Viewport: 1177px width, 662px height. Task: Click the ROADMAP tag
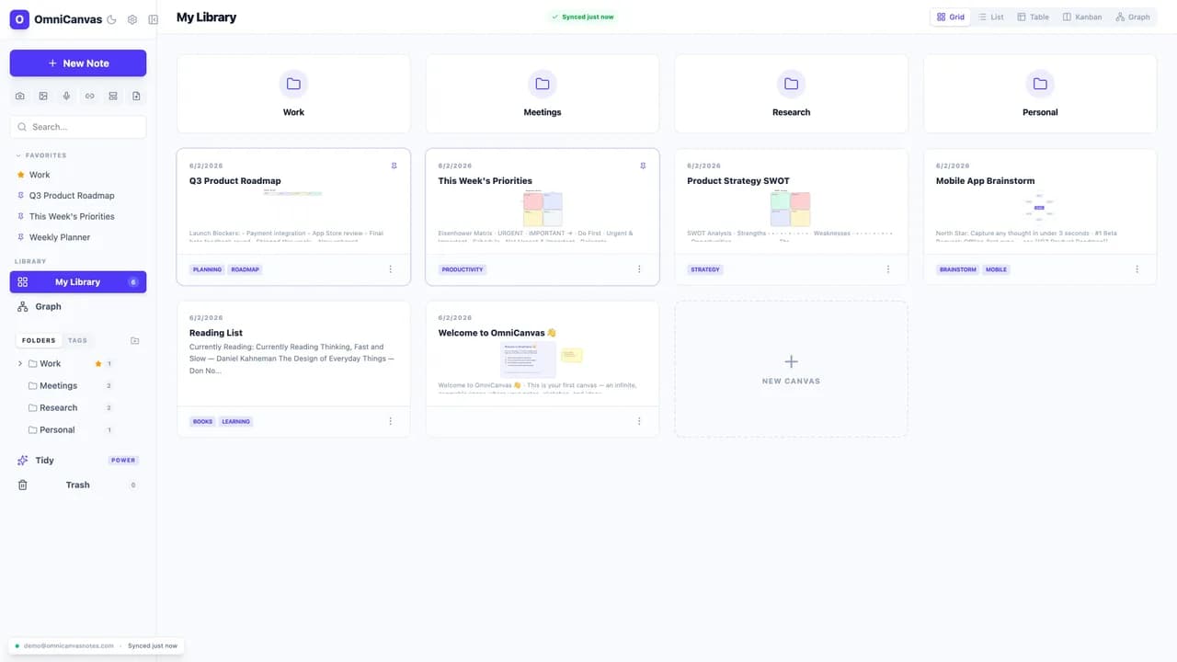point(246,269)
